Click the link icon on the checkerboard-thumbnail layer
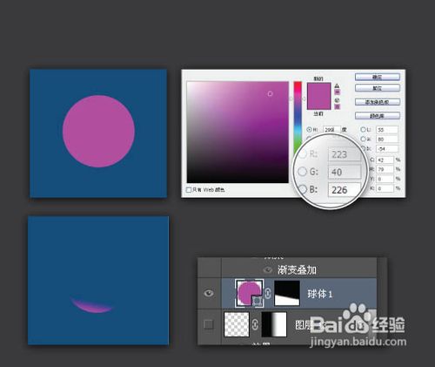 pyautogui.click(x=255, y=324)
